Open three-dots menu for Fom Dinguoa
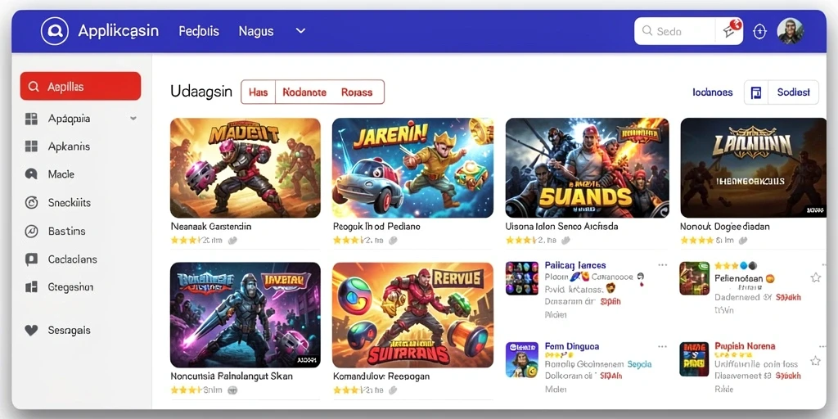Image resolution: width=838 pixels, height=419 pixels. 663,346
